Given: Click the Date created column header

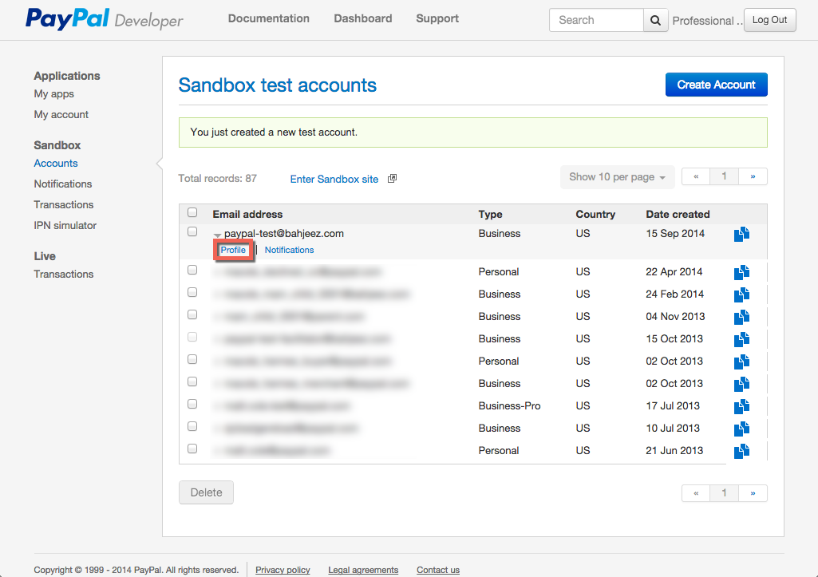Looking at the screenshot, I should click(678, 215).
